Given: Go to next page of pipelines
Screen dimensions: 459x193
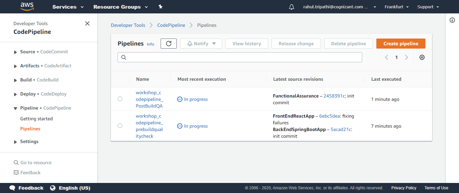Looking at the screenshot, I should [x=407, y=57].
